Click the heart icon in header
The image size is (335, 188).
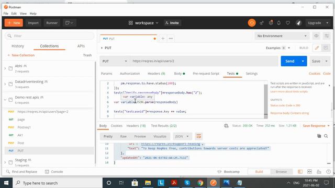coord(288,23)
